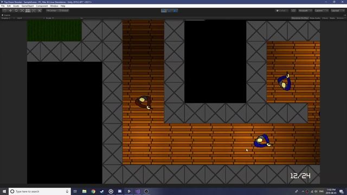
Task: Open the Account dropdown
Action: (x=305, y=11)
